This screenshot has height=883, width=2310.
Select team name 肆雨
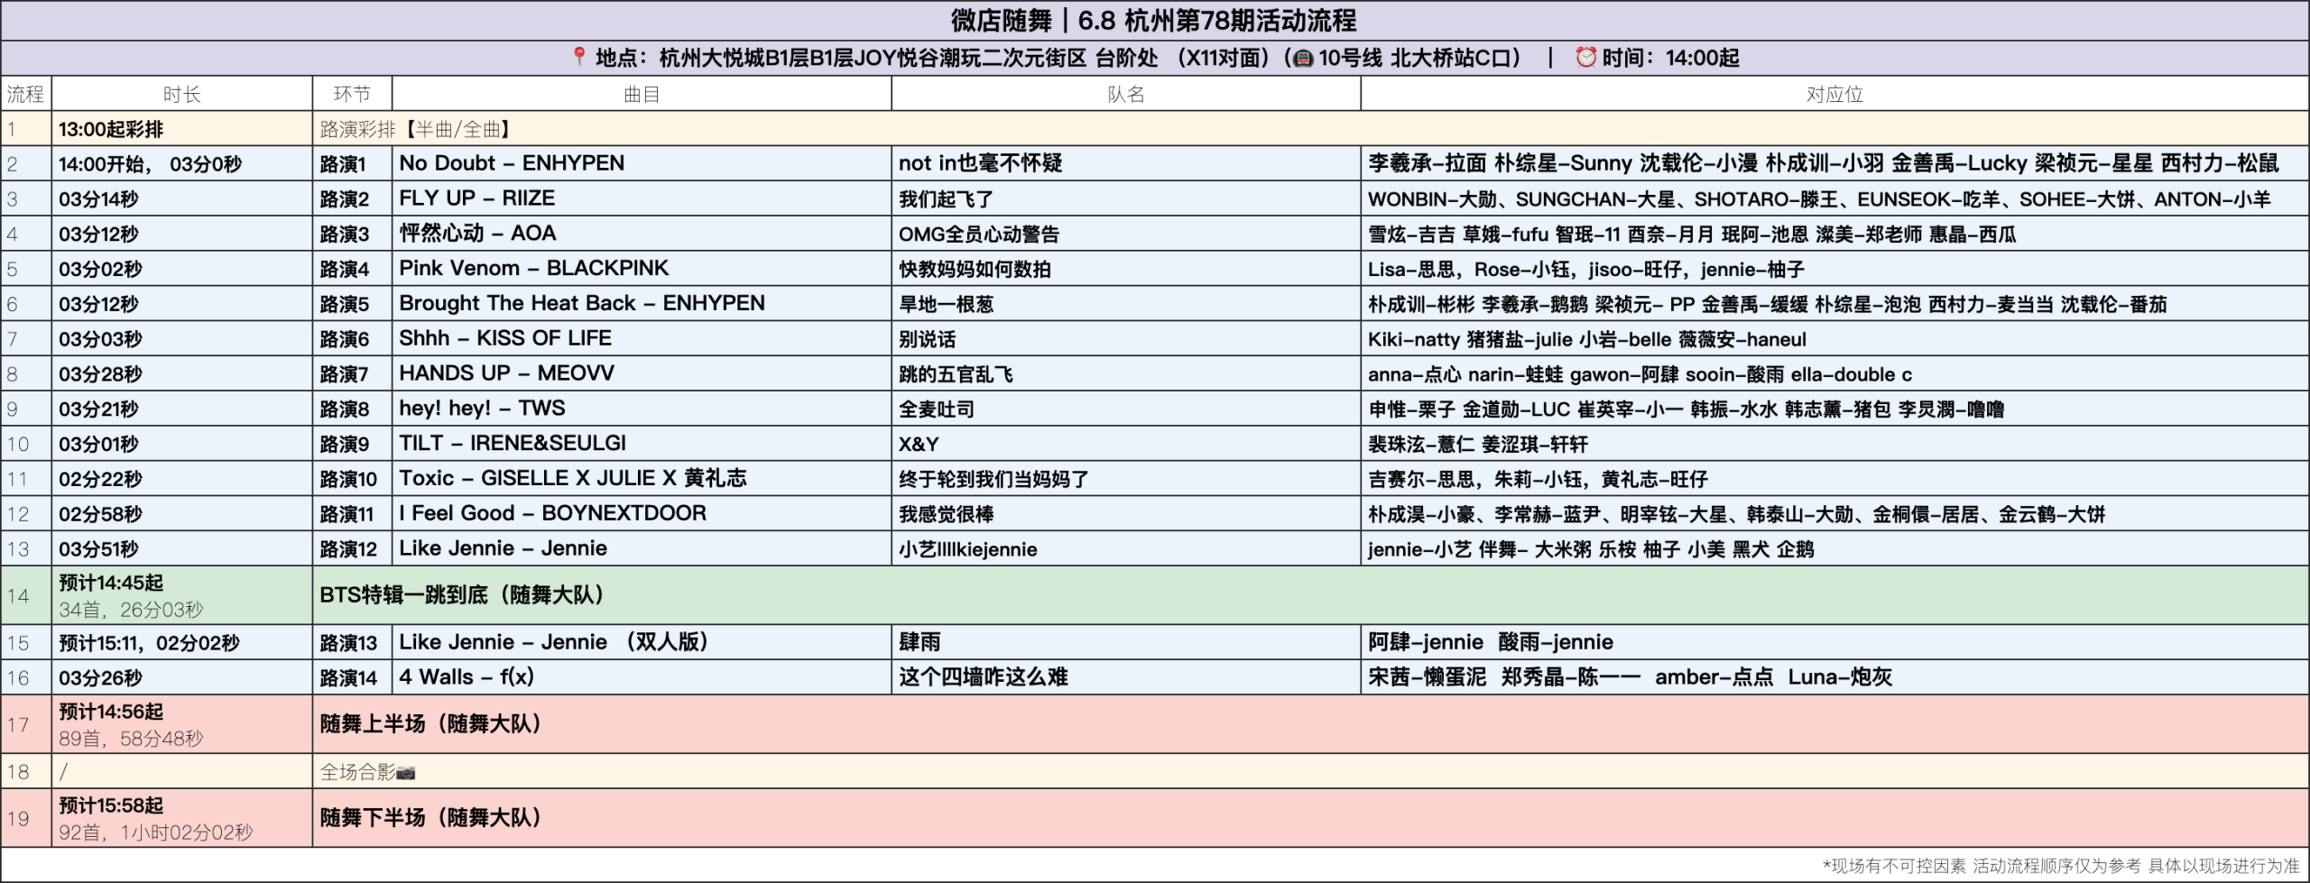tap(1126, 642)
